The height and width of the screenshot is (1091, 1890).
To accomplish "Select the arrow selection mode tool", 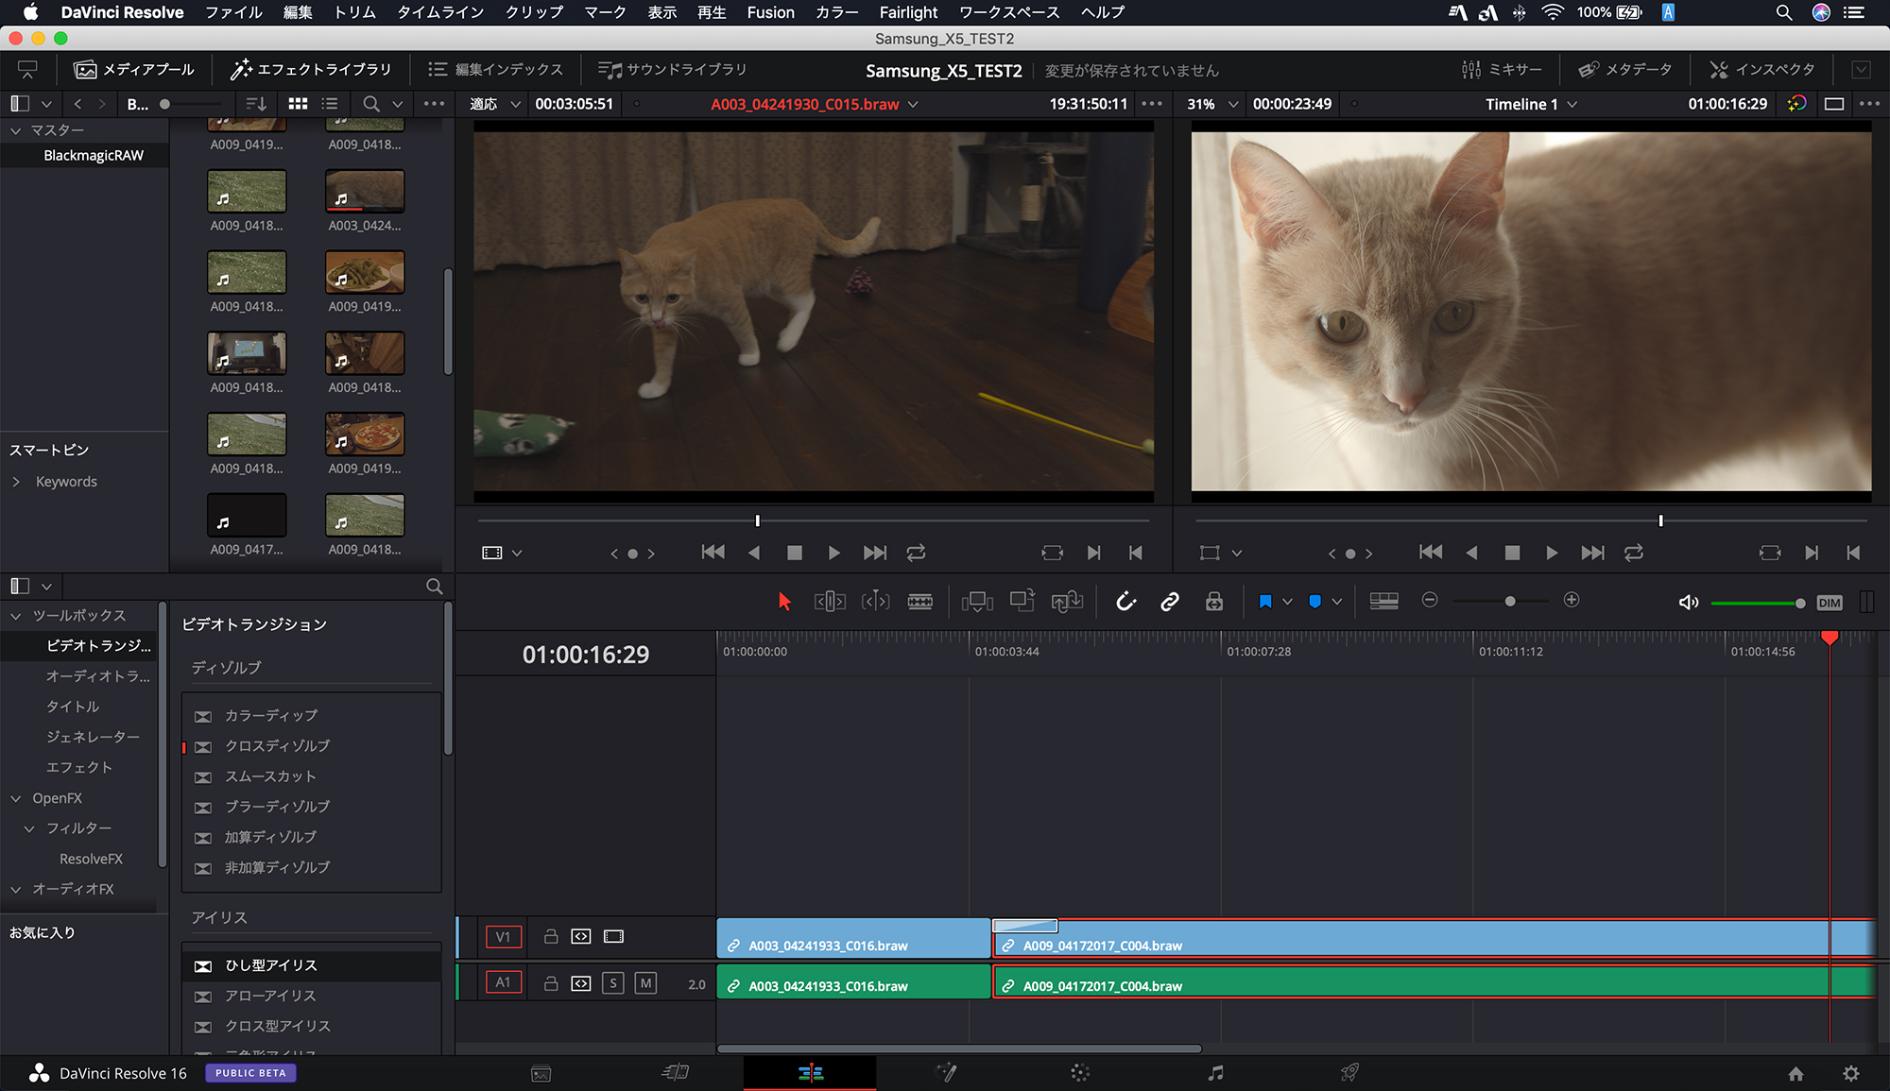I will 783,602.
